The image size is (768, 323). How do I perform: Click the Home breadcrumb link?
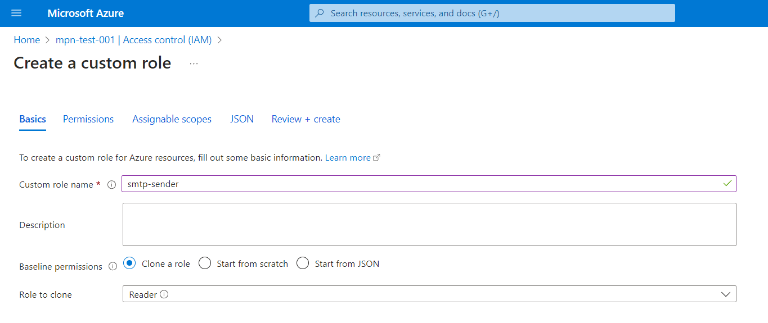tap(26, 40)
